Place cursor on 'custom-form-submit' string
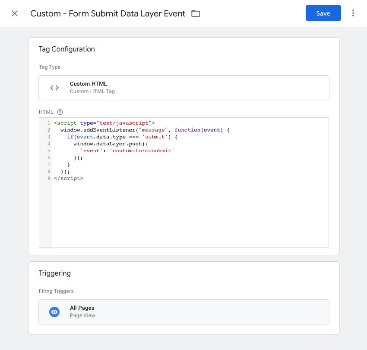This screenshot has height=350, width=367. point(142,151)
